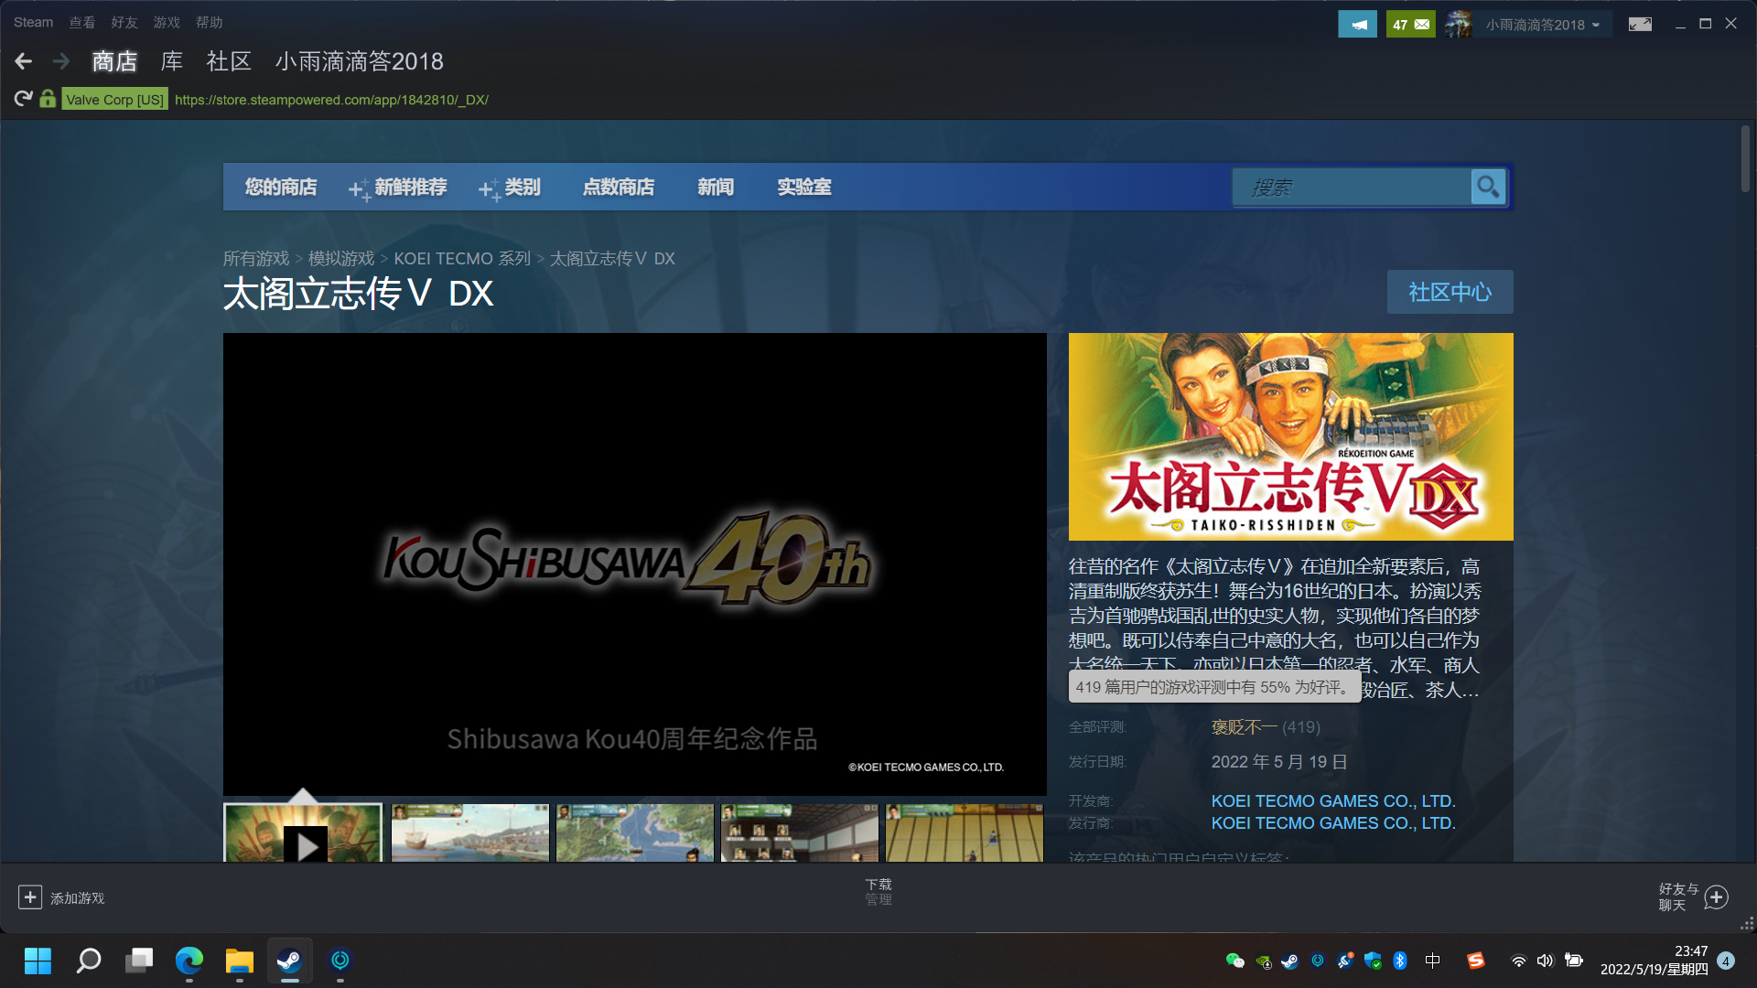1757x988 pixels.
Task: Click the Wi-Fi network tray icon
Action: tap(1518, 961)
